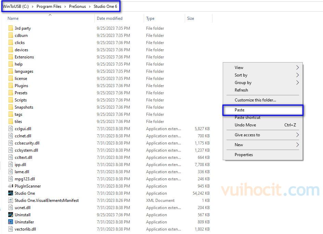
Task: Click Undo Move in context menu
Action: point(245,125)
